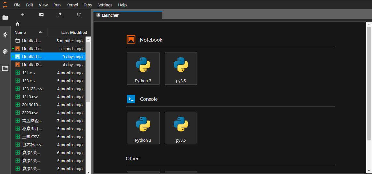372x174 pixels.
Task: Open the Running Terminals and Kernels tab
Action: (x=5, y=35)
